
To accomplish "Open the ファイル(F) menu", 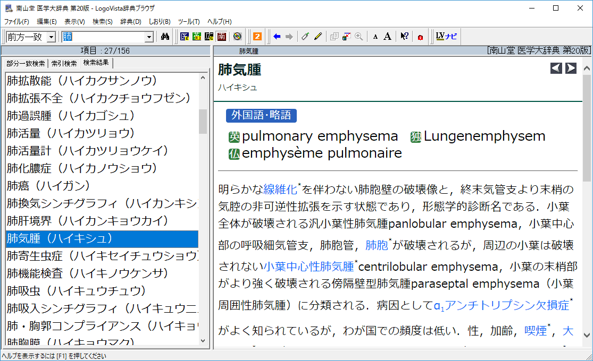I will 16,22.
